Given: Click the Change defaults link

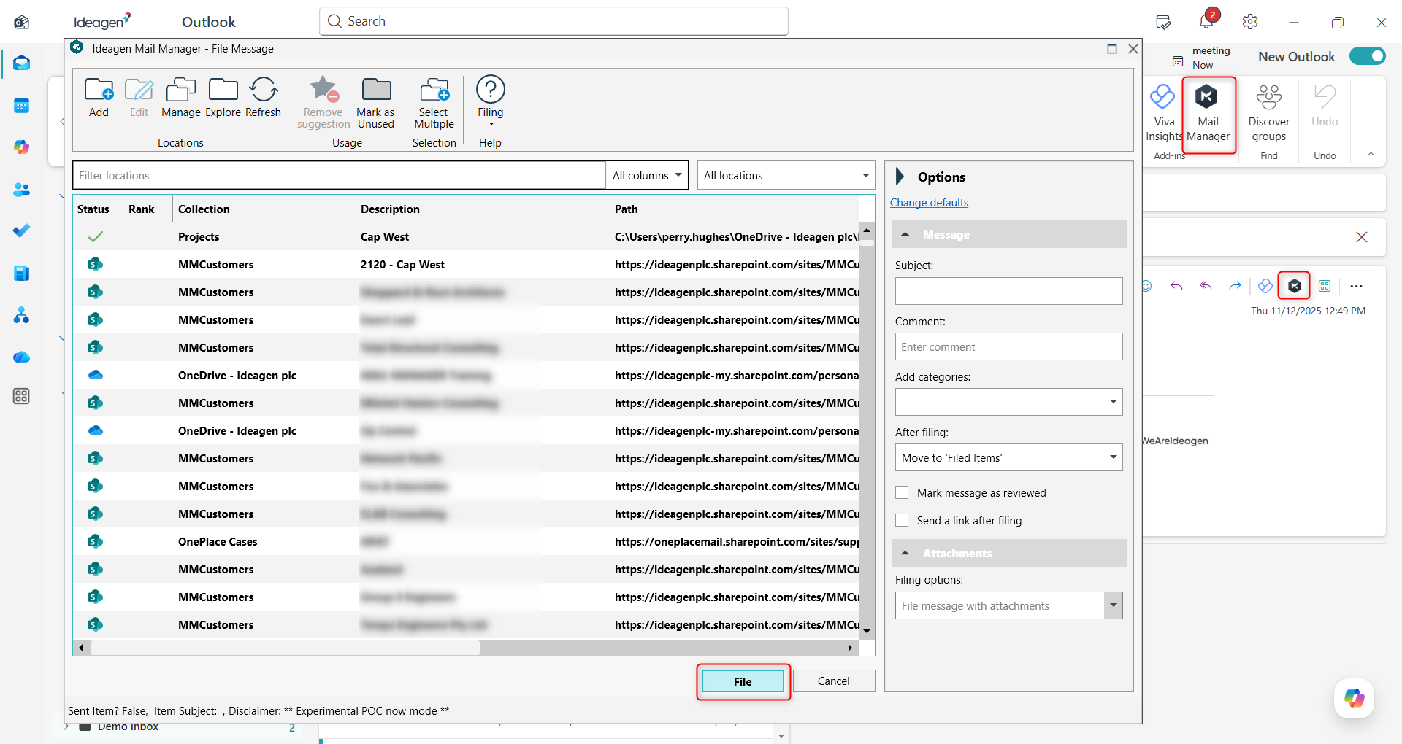Looking at the screenshot, I should (x=929, y=203).
